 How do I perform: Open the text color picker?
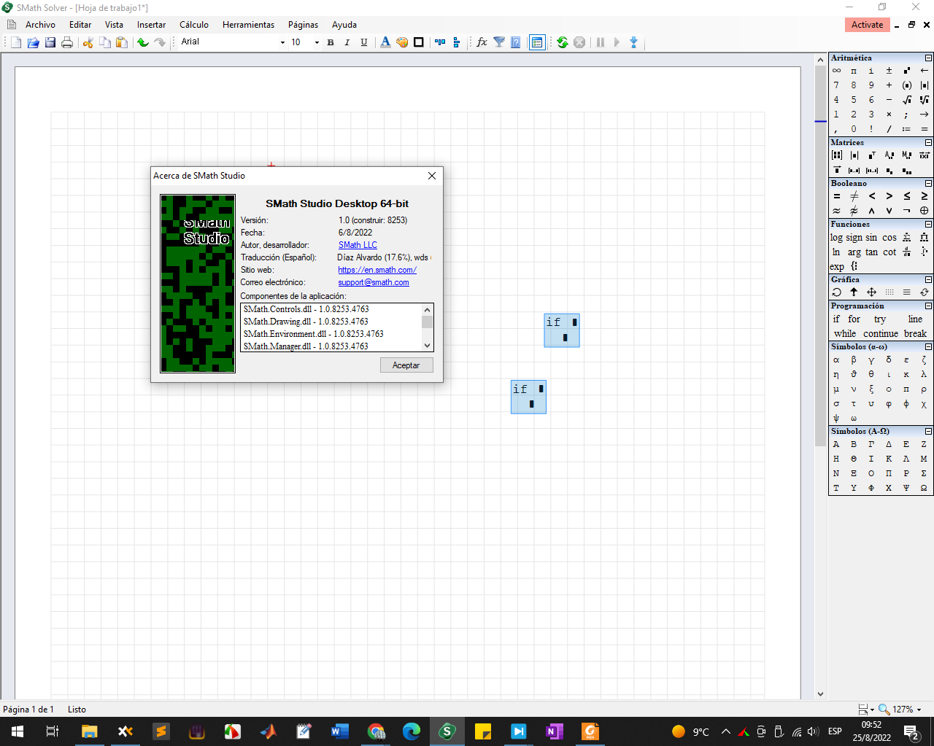click(x=385, y=42)
